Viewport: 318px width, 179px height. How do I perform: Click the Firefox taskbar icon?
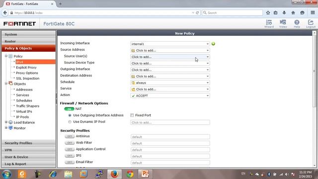115,174
